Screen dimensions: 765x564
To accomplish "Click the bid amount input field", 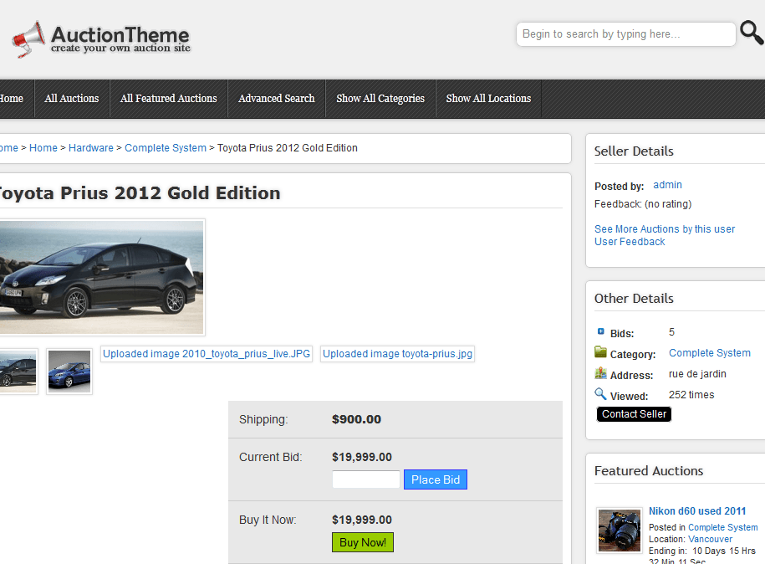I will [366, 479].
